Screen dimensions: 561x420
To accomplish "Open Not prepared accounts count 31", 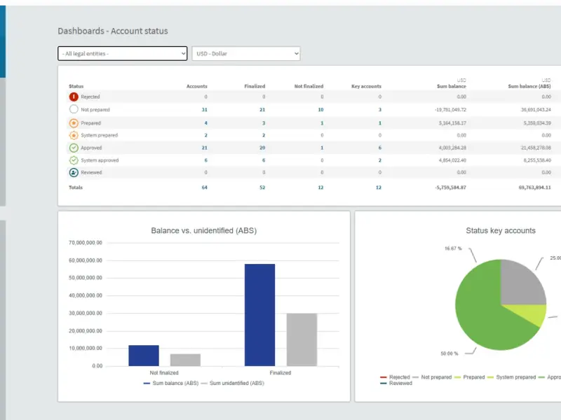I will tap(204, 110).
